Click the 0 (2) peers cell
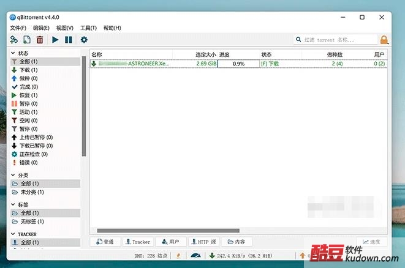This screenshot has width=405, height=268. coord(379,64)
